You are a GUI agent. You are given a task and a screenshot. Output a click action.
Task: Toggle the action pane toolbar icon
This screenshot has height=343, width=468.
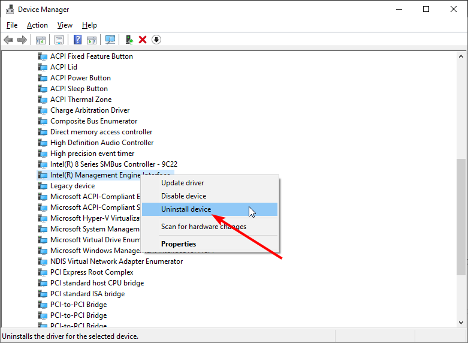[92, 40]
